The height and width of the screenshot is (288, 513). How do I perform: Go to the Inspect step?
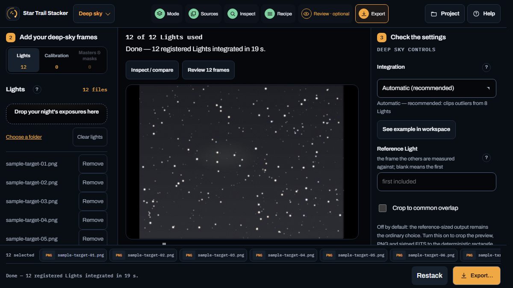[242, 14]
